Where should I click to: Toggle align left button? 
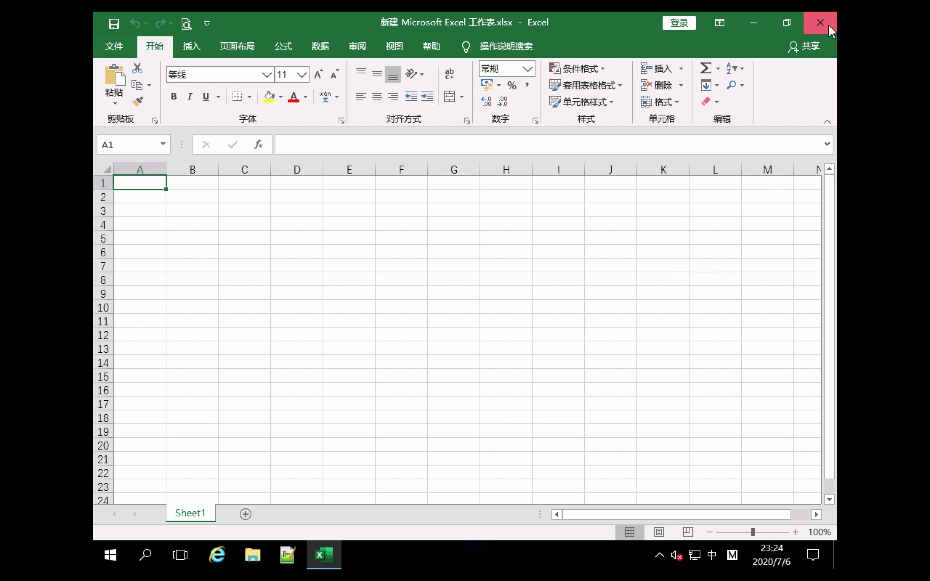pyautogui.click(x=361, y=97)
